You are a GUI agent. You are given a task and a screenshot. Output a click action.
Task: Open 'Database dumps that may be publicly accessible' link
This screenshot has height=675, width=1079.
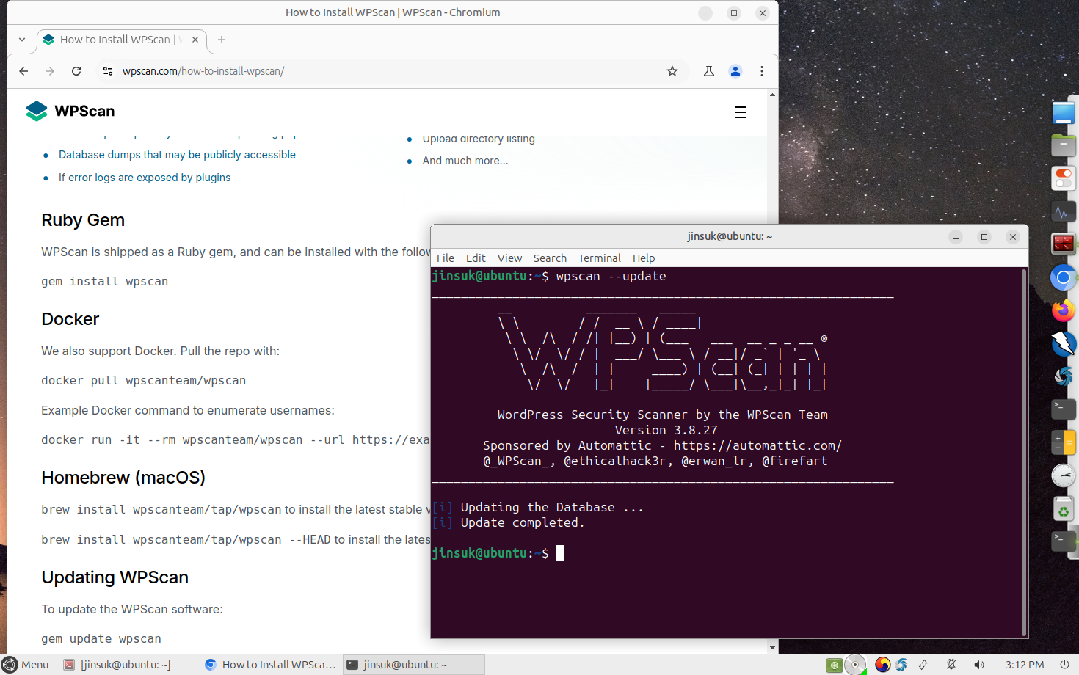tap(177, 155)
